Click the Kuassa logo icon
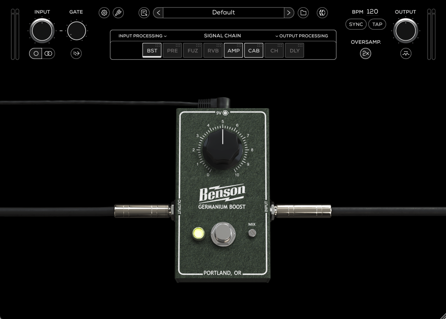446x319 pixels. 322,13
